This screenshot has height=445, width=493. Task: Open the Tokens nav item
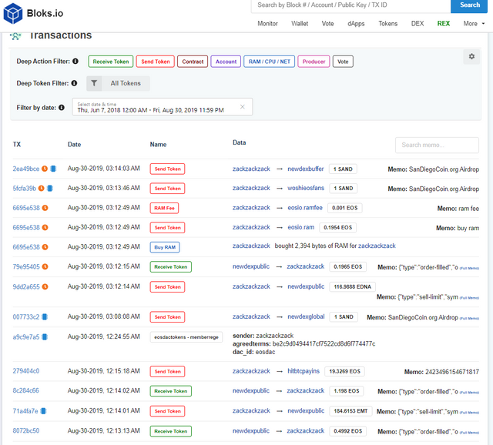[x=387, y=24]
